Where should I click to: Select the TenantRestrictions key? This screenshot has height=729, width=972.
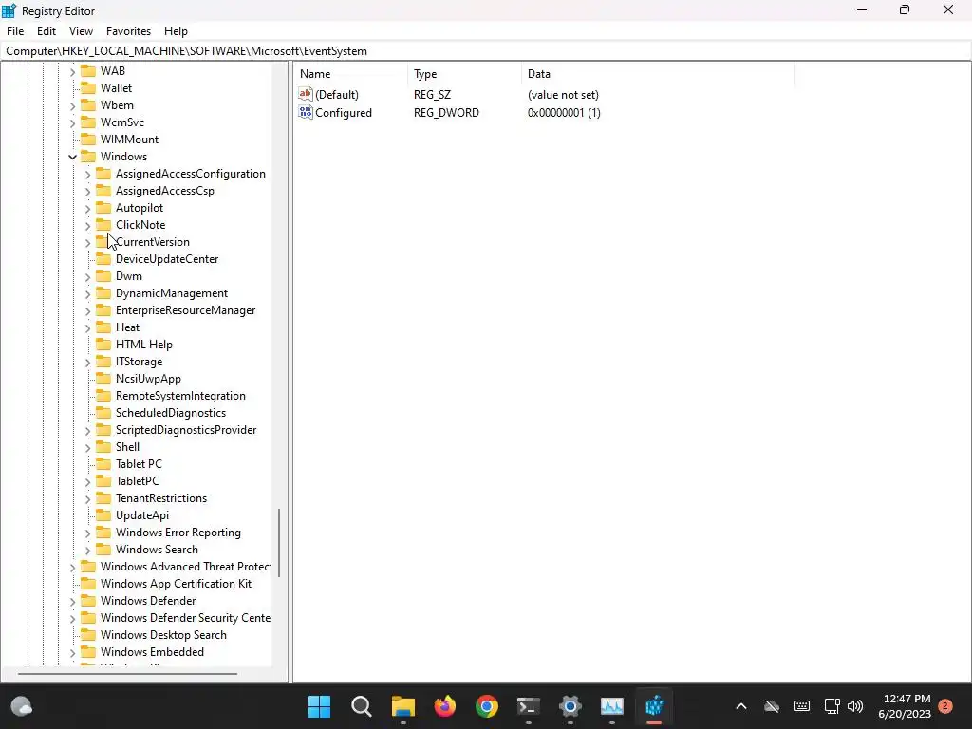pyautogui.click(x=161, y=498)
